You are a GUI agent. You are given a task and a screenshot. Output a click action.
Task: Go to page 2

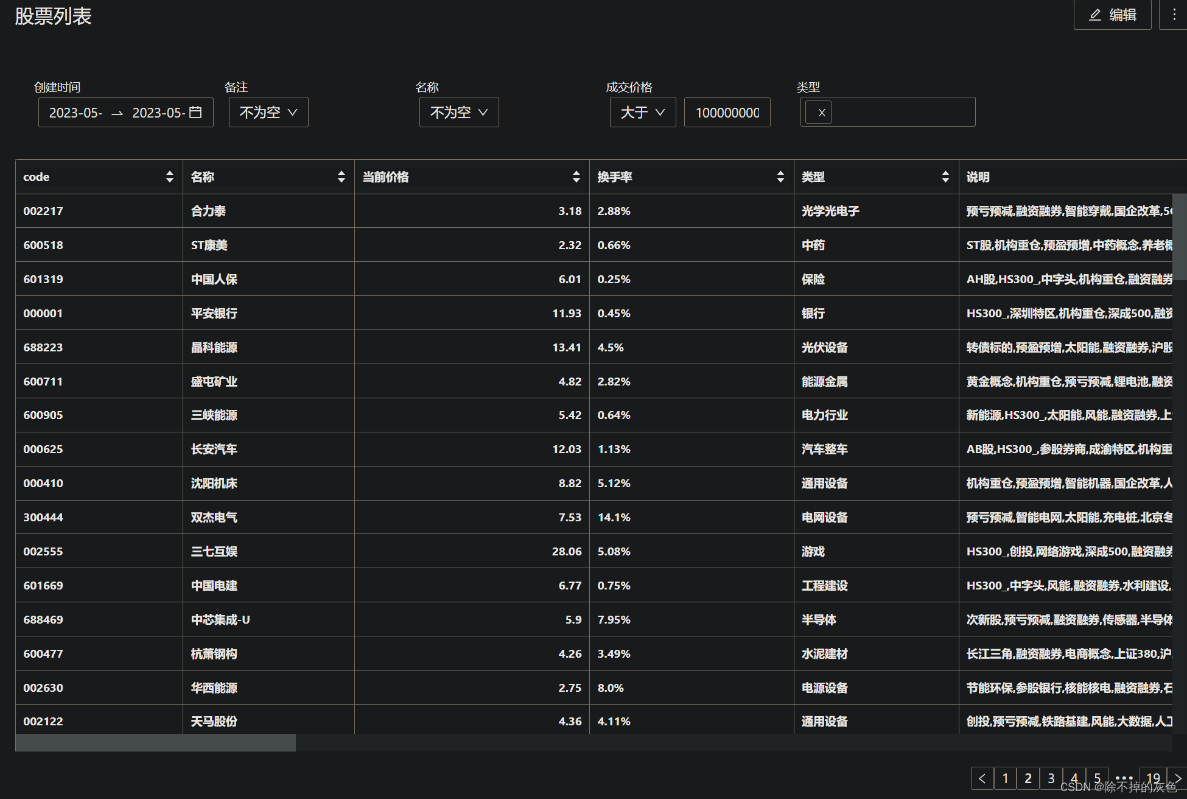pyautogui.click(x=1028, y=778)
